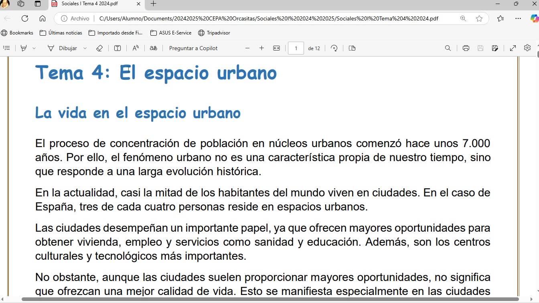
Task: Open the table of contents sidebar
Action: pos(6,48)
